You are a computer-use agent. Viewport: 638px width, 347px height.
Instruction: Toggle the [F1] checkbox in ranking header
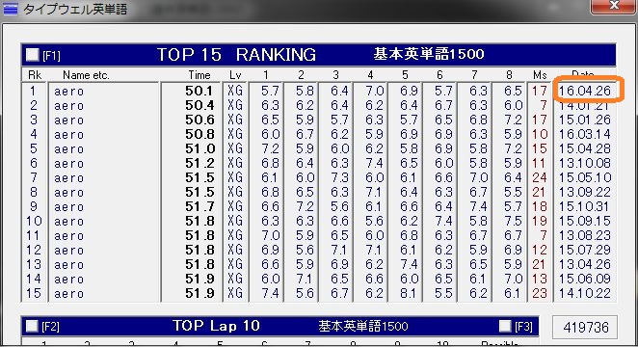[32, 55]
